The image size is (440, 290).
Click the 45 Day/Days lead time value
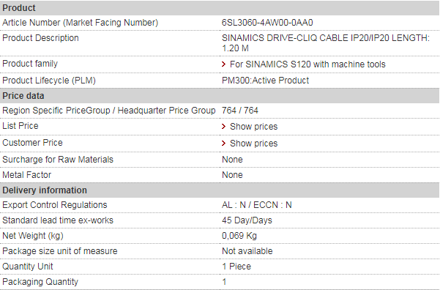click(x=247, y=220)
